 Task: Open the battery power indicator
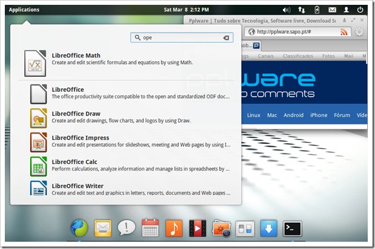point(317,10)
